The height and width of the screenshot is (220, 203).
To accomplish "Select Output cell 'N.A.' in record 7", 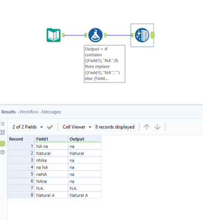I will [x=85, y=188].
